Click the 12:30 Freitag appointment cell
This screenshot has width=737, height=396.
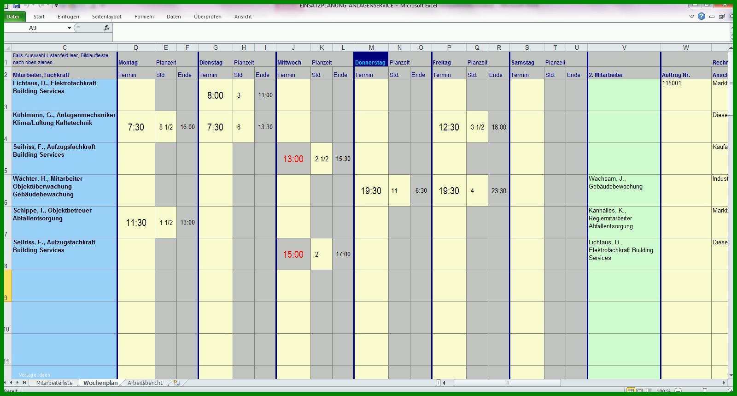coord(449,127)
